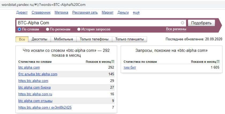
Task: Open the 'Все регионы' region selector
Action: (176, 29)
